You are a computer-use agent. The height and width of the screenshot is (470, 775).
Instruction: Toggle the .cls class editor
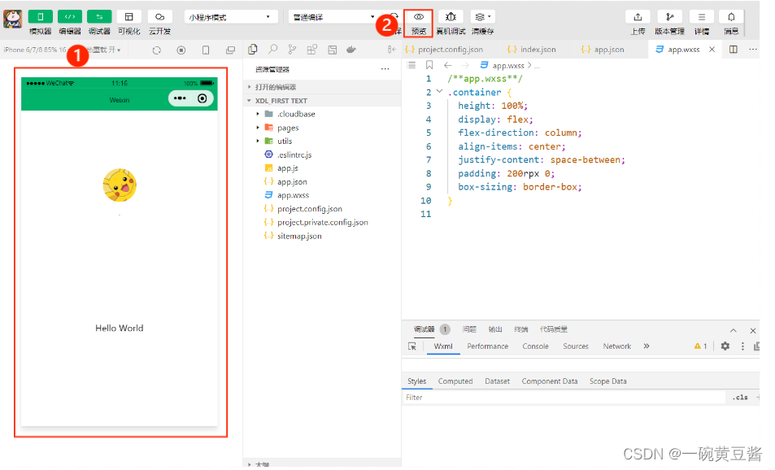(740, 398)
